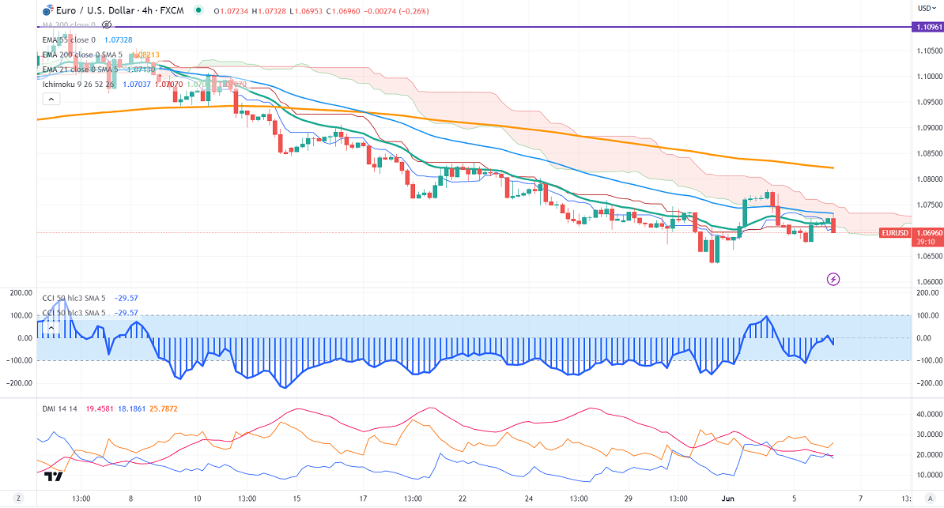Click the 40.0000 DMI scale label
Viewport: 944px width, 508px height.
point(930,414)
